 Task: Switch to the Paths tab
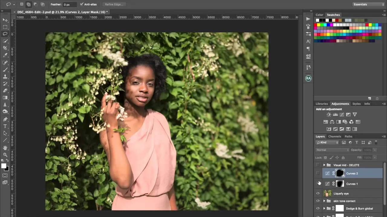click(348, 137)
